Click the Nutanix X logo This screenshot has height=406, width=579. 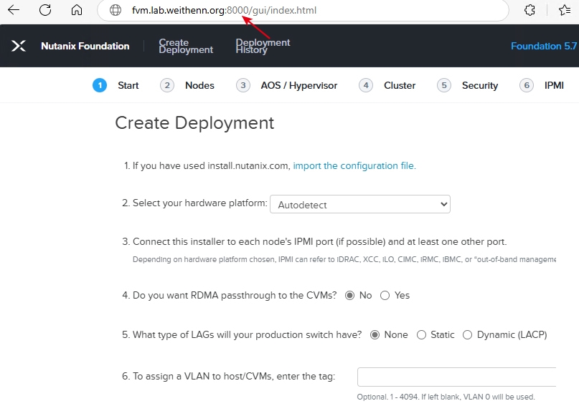coord(19,46)
